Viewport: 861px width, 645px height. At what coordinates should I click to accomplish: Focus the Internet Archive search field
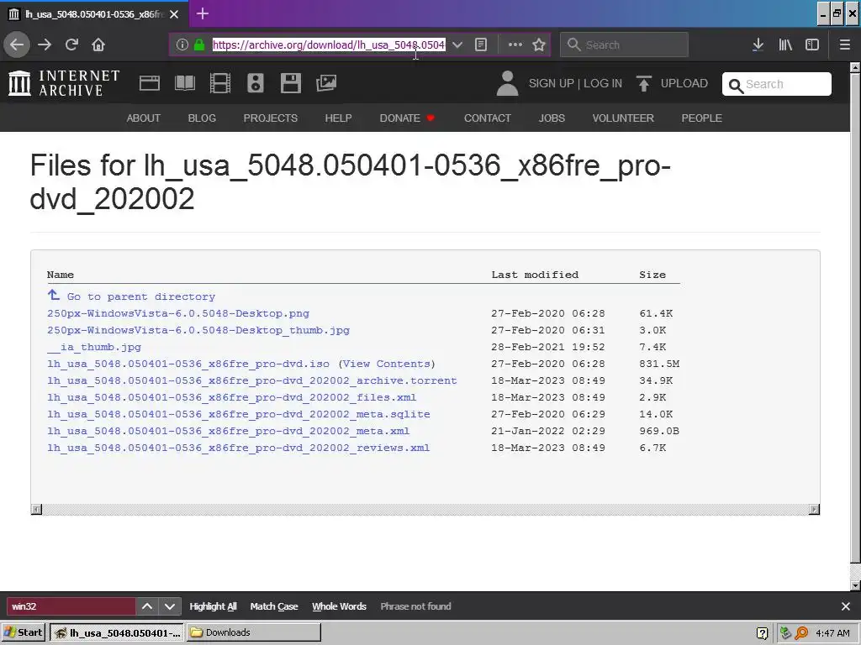(776, 85)
